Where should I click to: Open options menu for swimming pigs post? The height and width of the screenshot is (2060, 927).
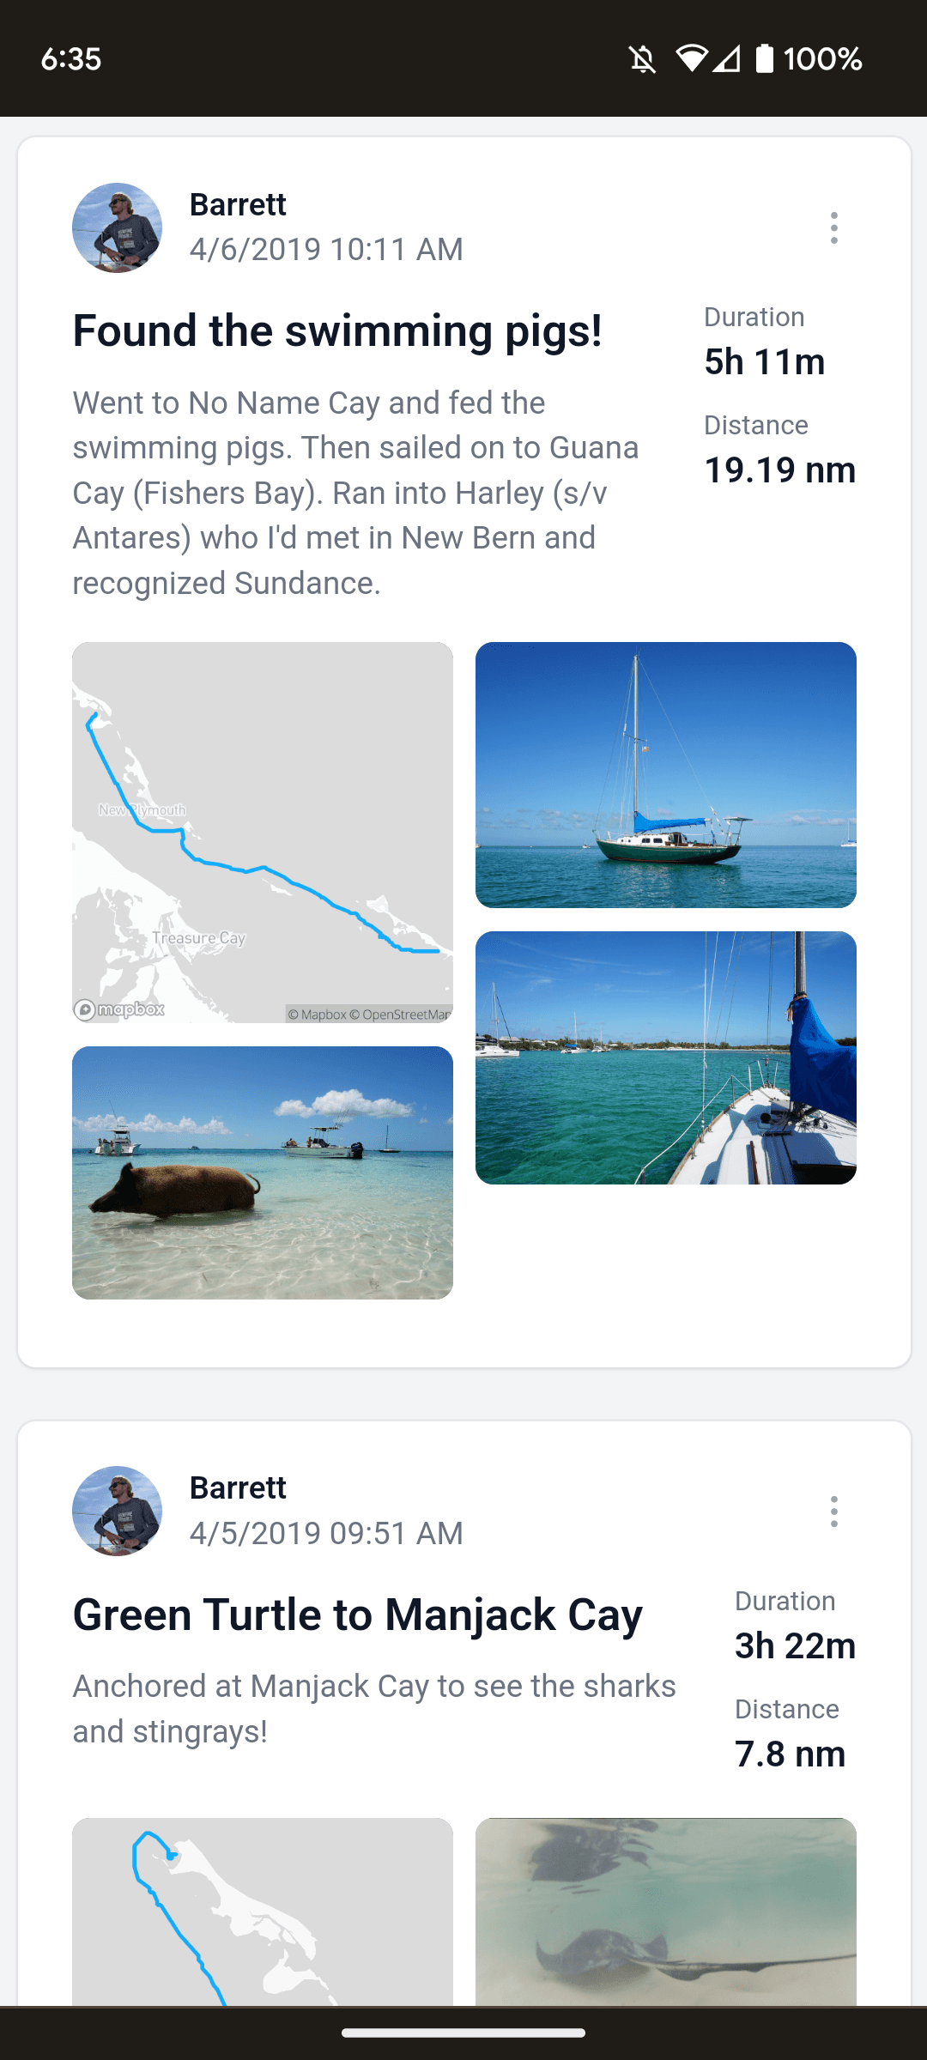[833, 227]
